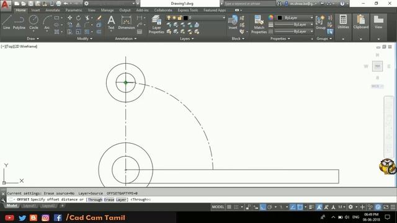Viewport: 397px width, 223px height.
Task: Toggle lineweight display in status bar
Action: (x=311, y=207)
